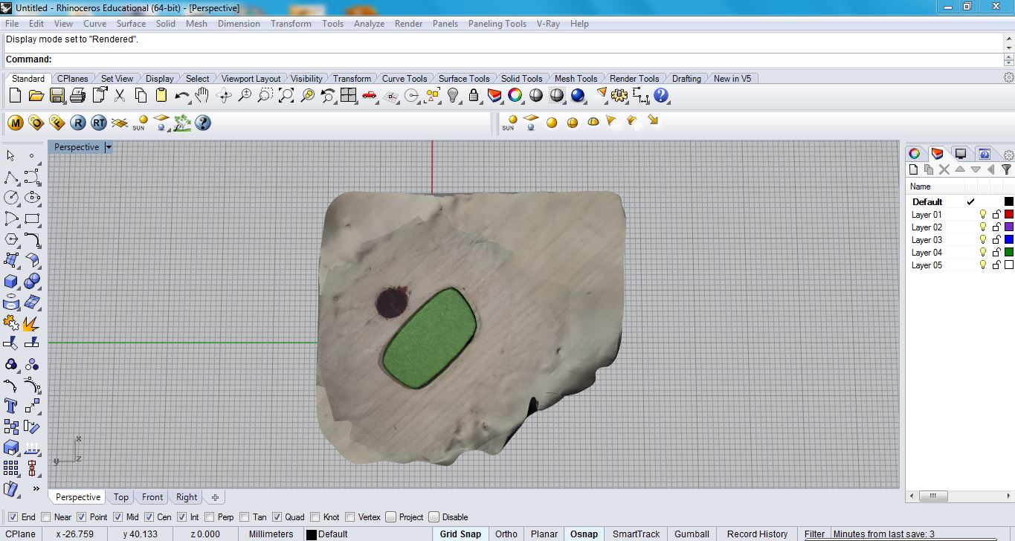The height and width of the screenshot is (541, 1015).
Task: Click the Print icon in the toolbar
Action: pos(77,96)
